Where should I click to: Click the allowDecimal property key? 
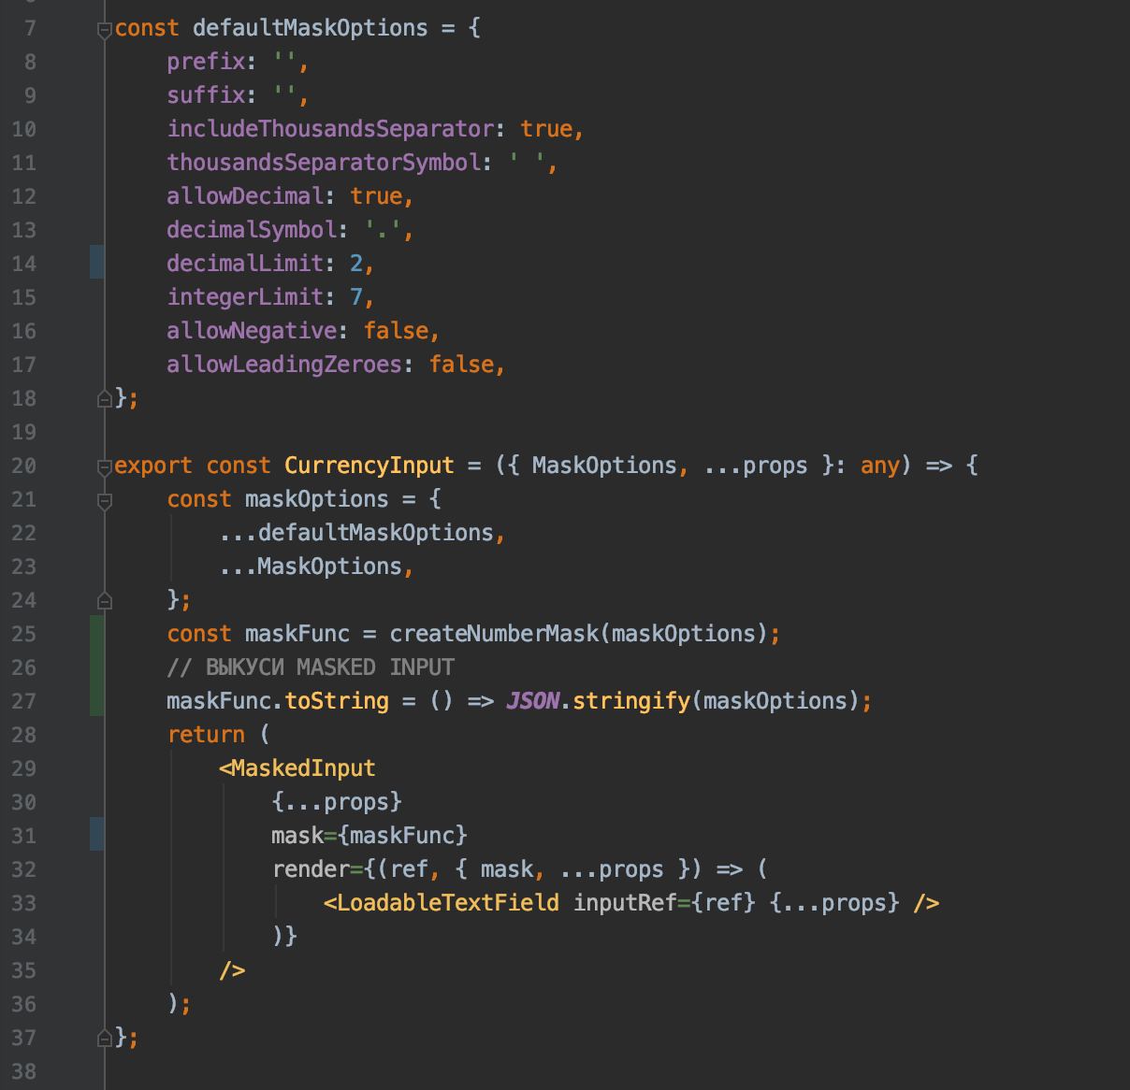pos(245,196)
